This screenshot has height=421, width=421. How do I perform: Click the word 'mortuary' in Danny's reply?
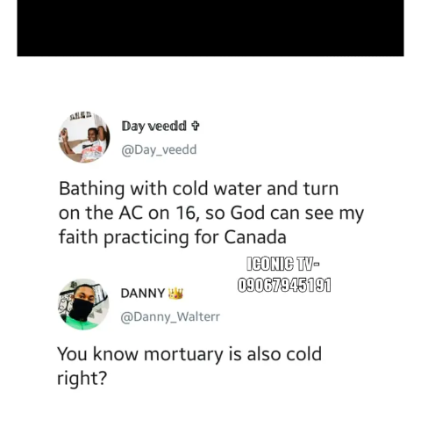tap(183, 354)
